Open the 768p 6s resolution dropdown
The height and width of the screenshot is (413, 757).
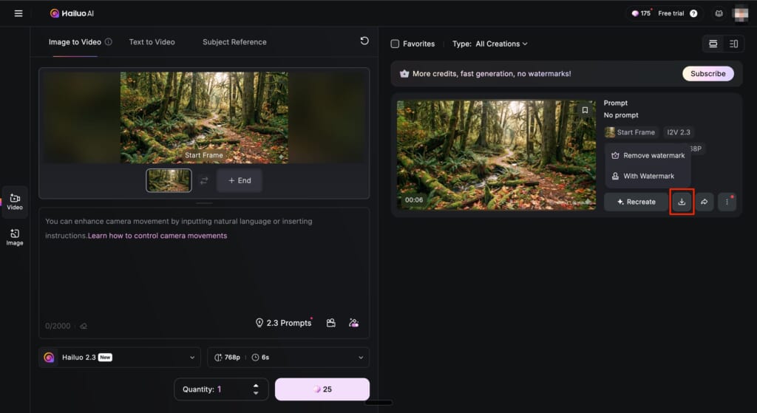(288, 358)
